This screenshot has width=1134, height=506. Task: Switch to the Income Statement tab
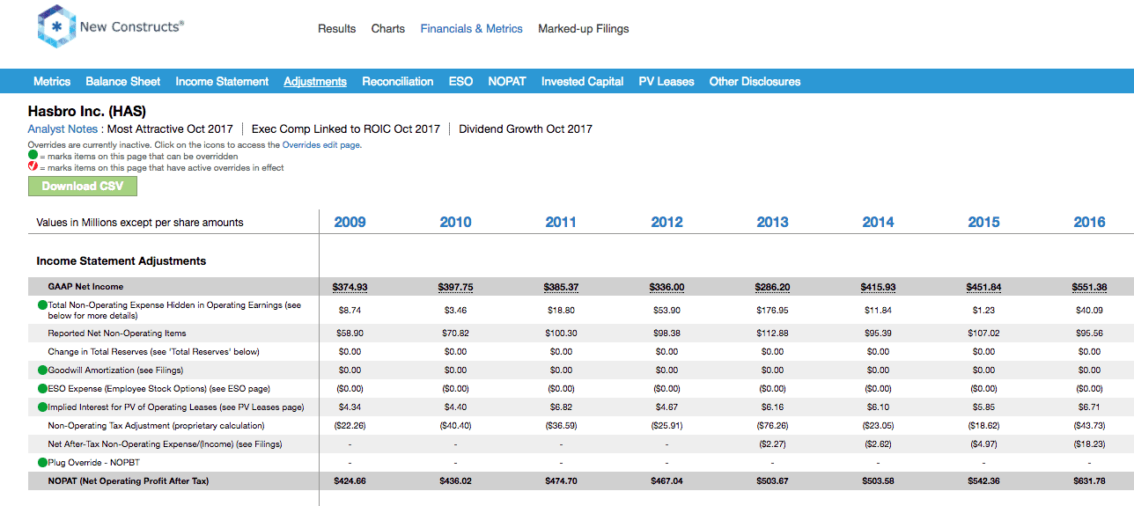222,81
